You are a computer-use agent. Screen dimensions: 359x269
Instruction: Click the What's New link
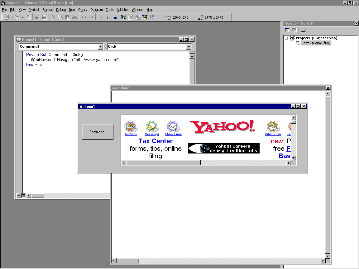click(273, 134)
